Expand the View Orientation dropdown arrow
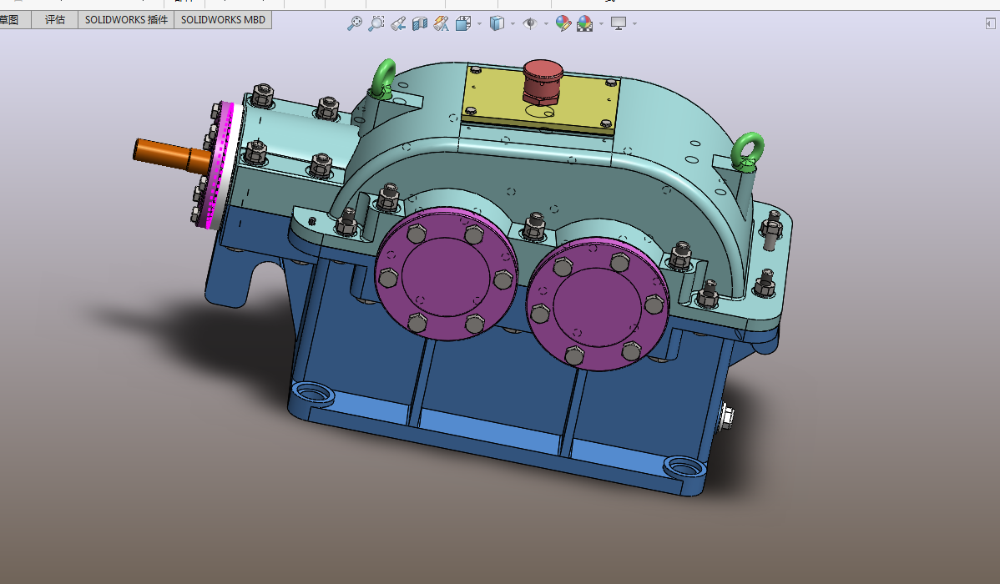The height and width of the screenshot is (584, 1000). pos(479,24)
